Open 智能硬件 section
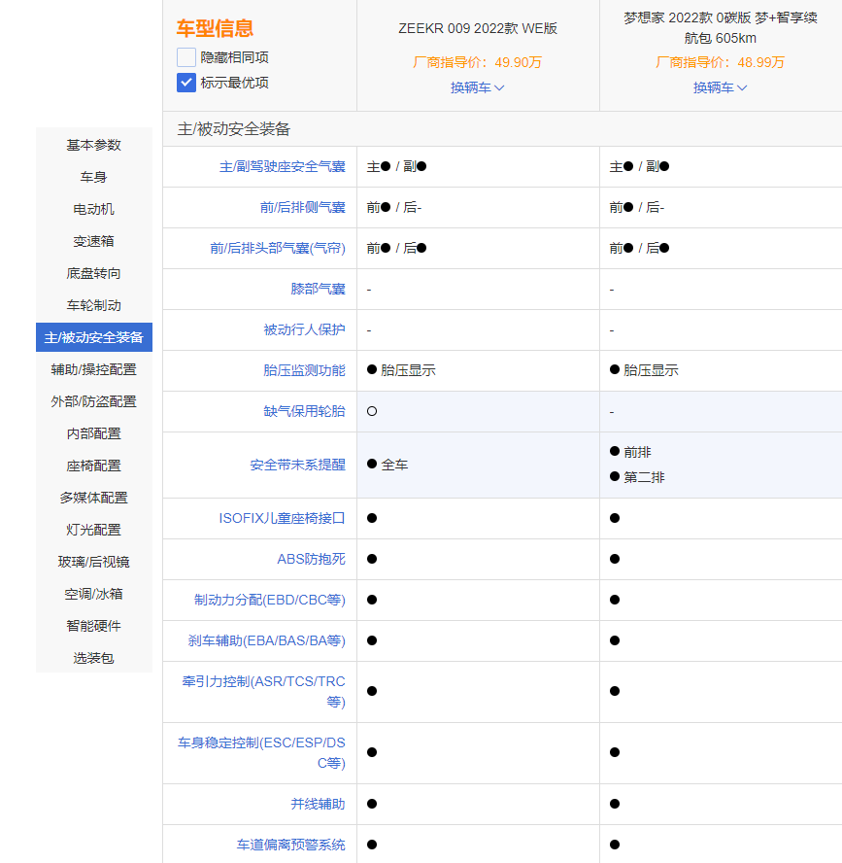 [x=94, y=626]
